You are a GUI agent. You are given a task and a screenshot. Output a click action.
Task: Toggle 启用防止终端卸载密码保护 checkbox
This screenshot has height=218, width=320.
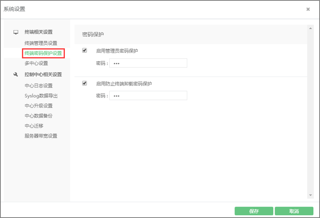point(85,83)
